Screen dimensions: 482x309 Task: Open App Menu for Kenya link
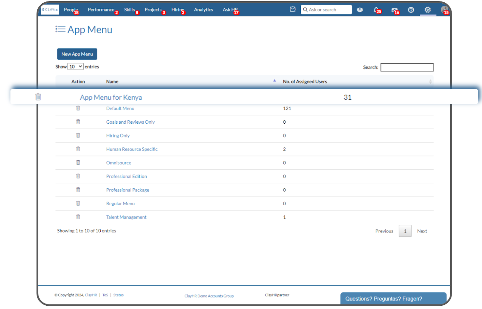(x=111, y=97)
